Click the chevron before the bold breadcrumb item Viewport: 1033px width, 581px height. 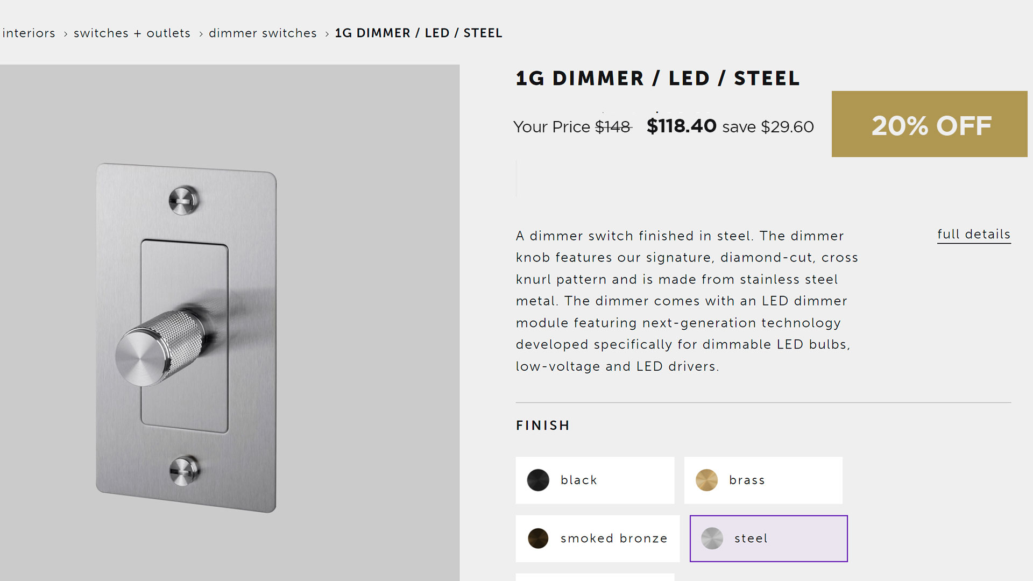(x=327, y=34)
